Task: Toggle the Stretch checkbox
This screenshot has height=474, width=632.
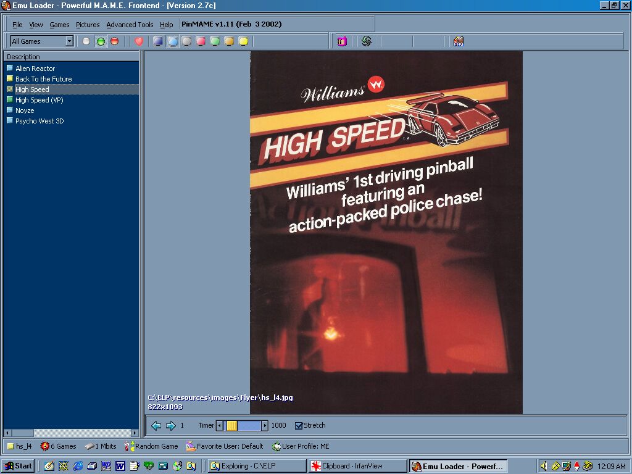Action: pos(299,426)
